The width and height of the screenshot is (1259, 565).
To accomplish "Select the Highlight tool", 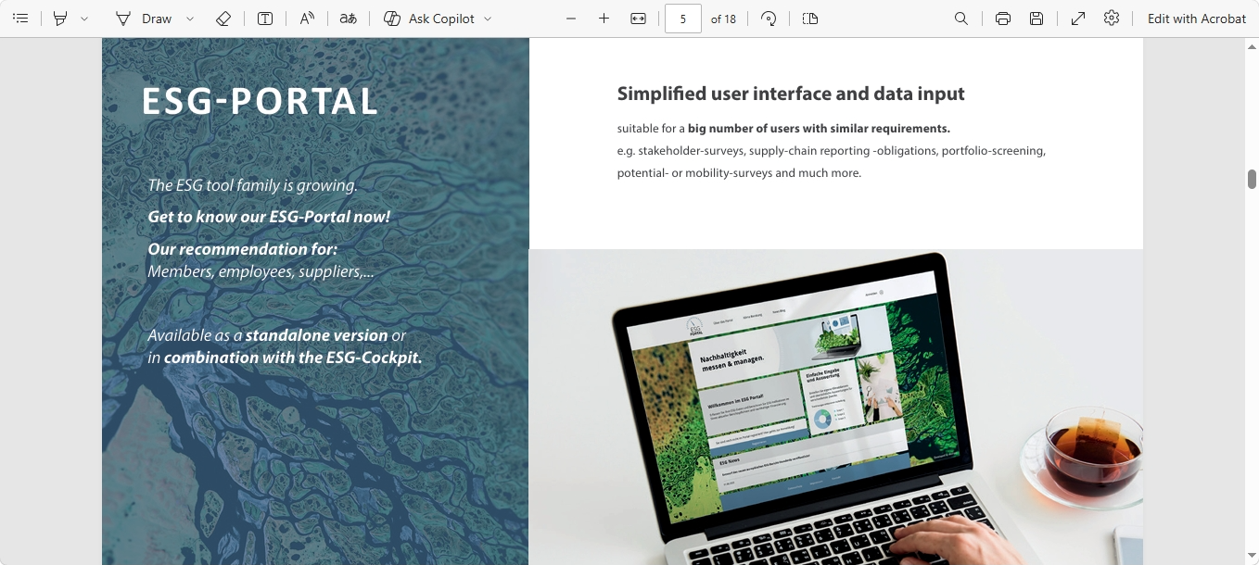I will tap(60, 19).
